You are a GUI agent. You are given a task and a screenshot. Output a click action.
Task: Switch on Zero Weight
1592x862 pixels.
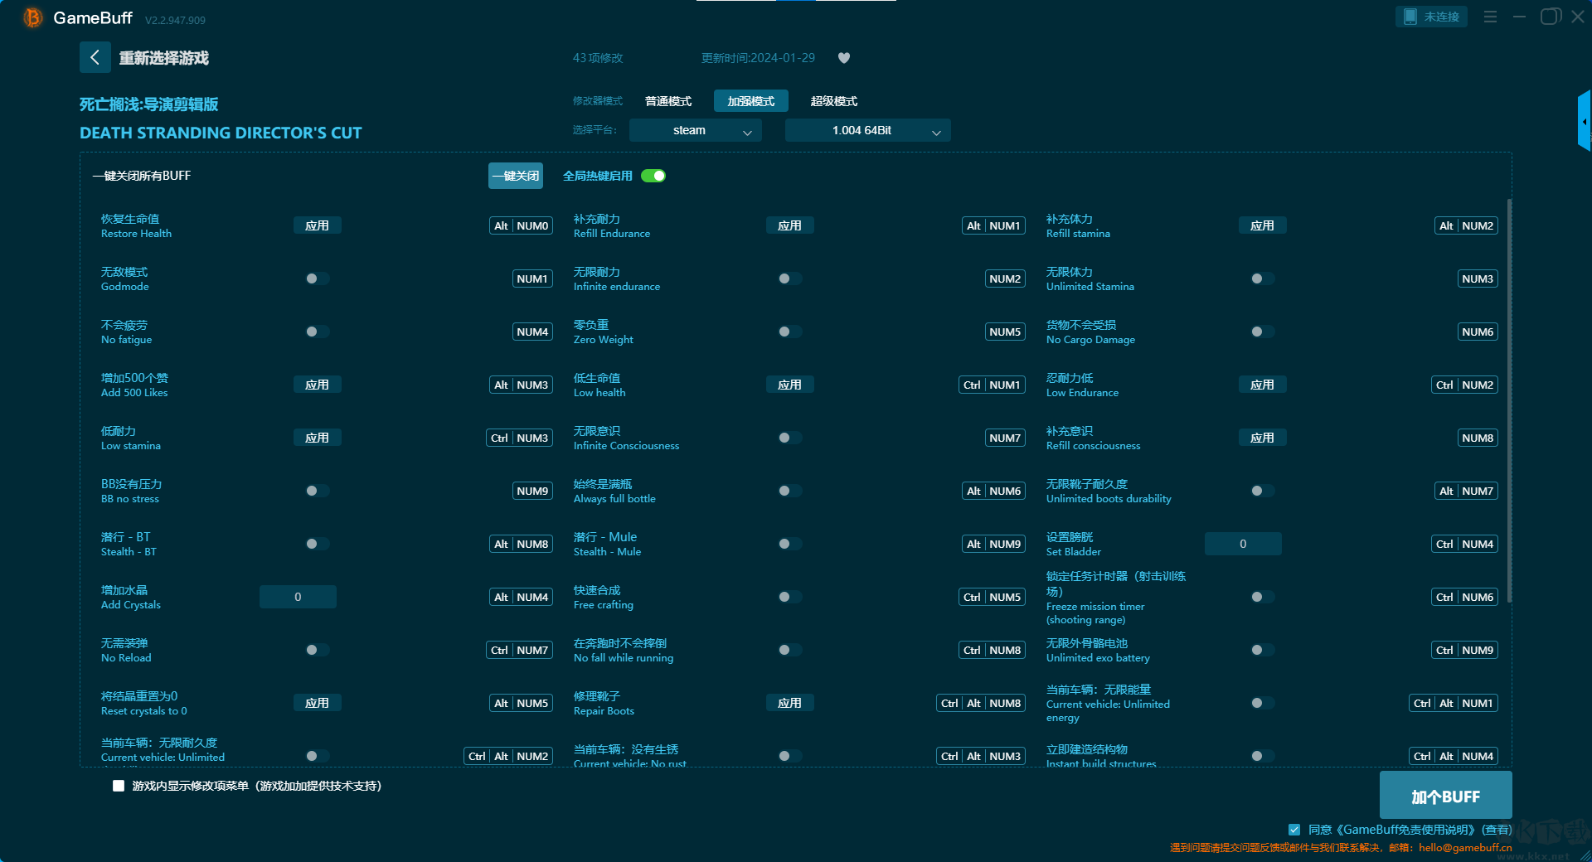(789, 332)
